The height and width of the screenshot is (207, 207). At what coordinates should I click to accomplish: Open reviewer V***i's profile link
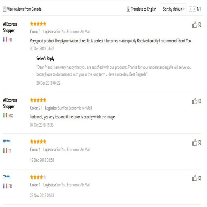7,141
